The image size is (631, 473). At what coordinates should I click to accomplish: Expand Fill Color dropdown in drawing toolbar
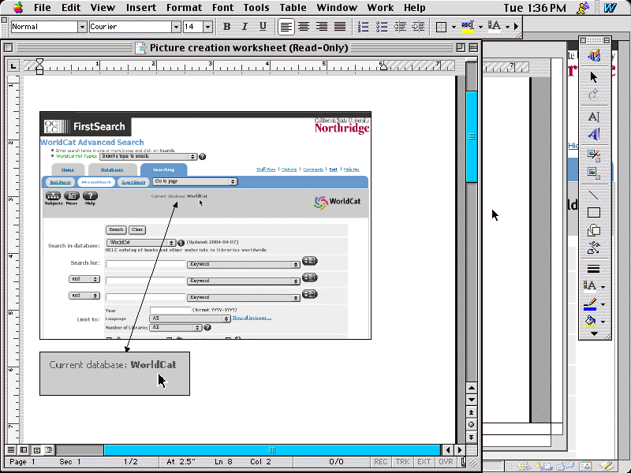click(x=603, y=322)
